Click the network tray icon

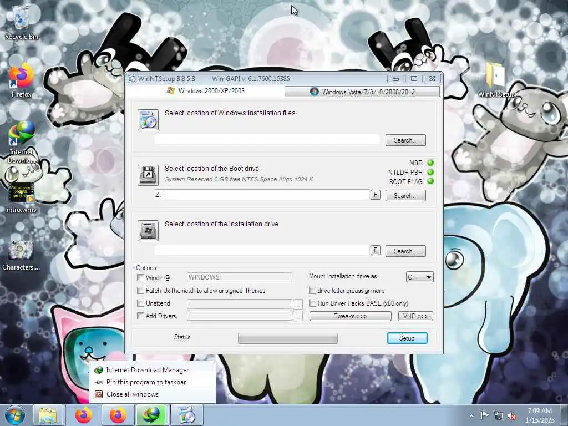[499, 416]
